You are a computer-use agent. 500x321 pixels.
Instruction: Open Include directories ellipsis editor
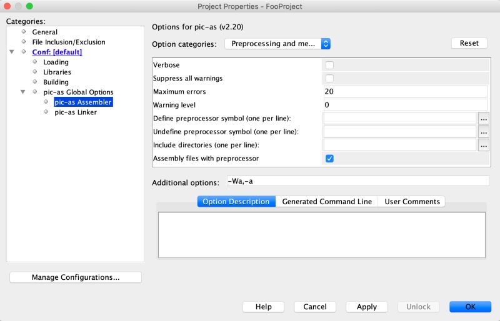[x=483, y=146]
